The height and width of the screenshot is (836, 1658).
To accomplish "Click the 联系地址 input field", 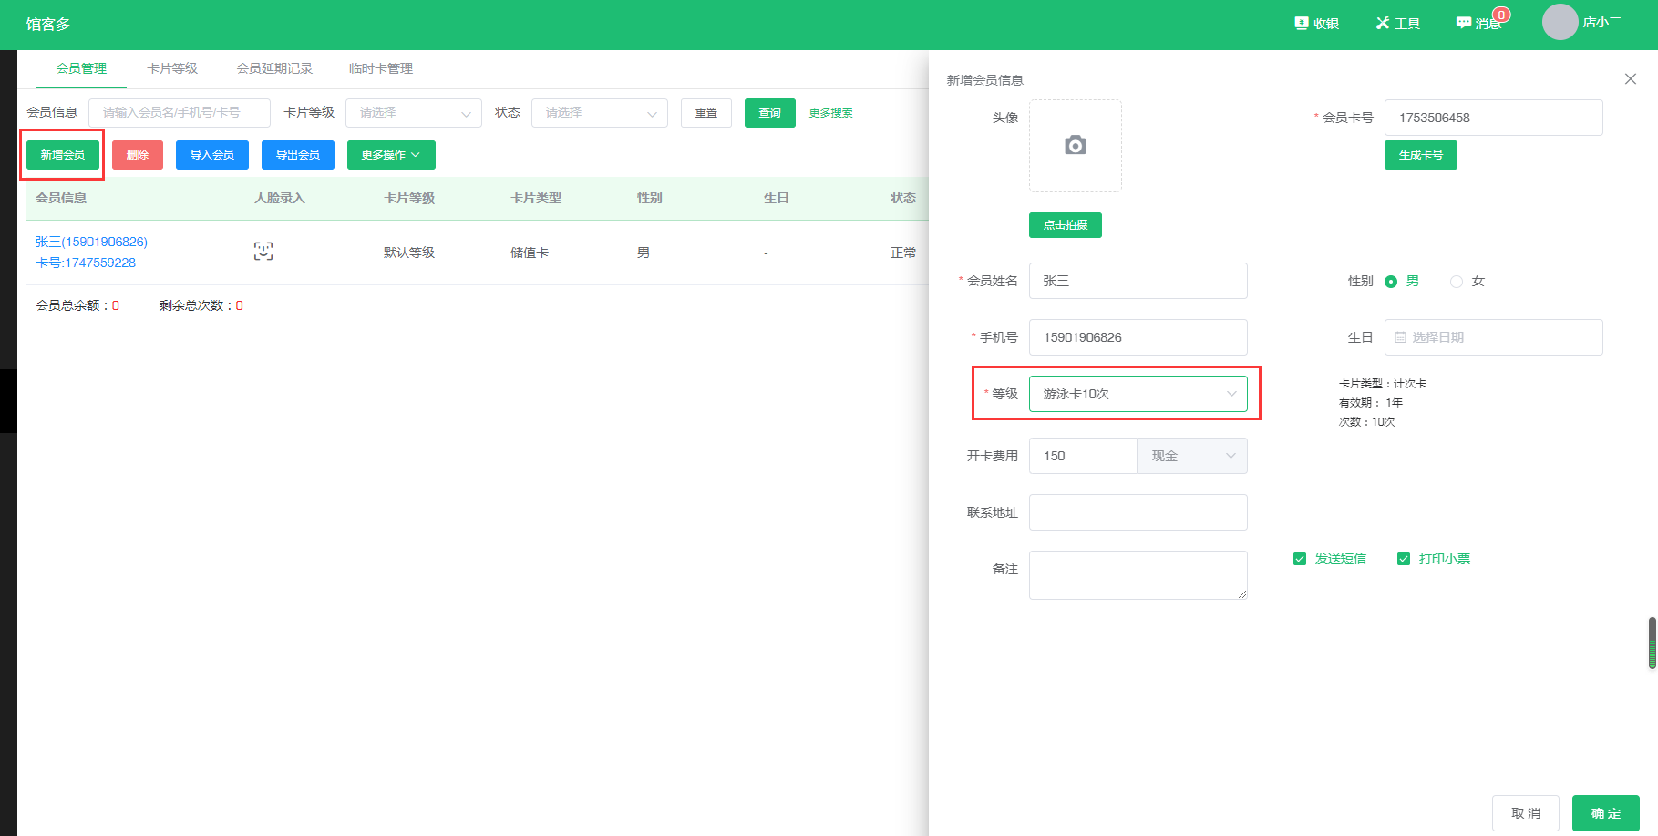I will (x=1138, y=512).
